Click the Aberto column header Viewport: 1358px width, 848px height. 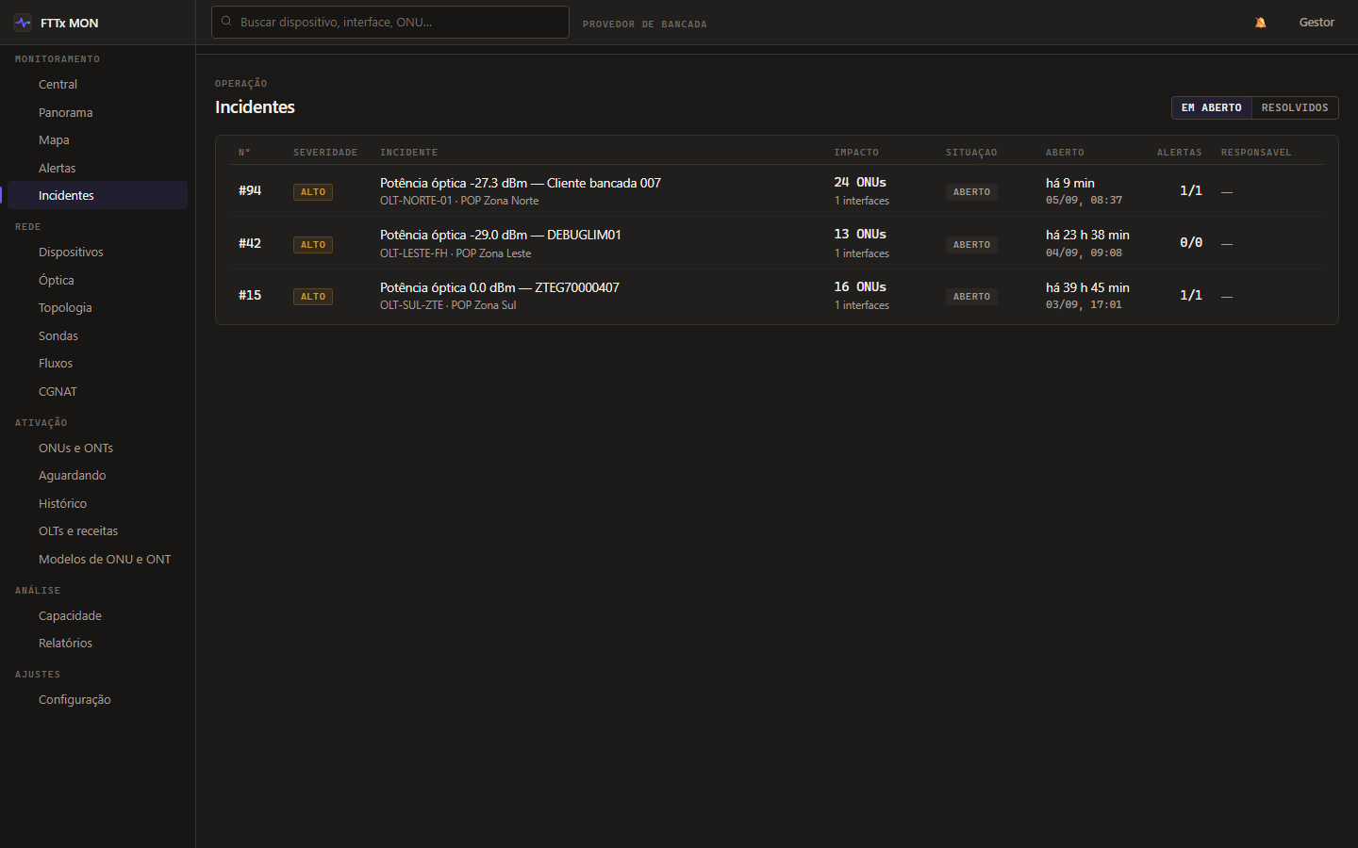pyautogui.click(x=1065, y=153)
